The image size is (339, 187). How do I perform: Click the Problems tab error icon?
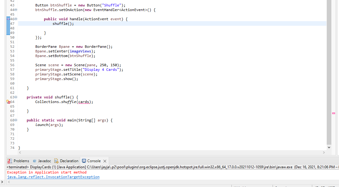(x=9, y=161)
